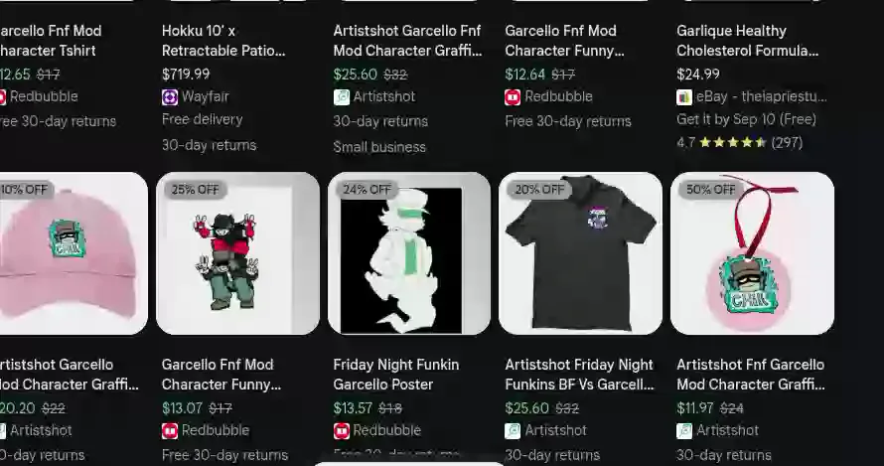Open the Hokku 10' x Retractable Patio listing

[x=223, y=41]
